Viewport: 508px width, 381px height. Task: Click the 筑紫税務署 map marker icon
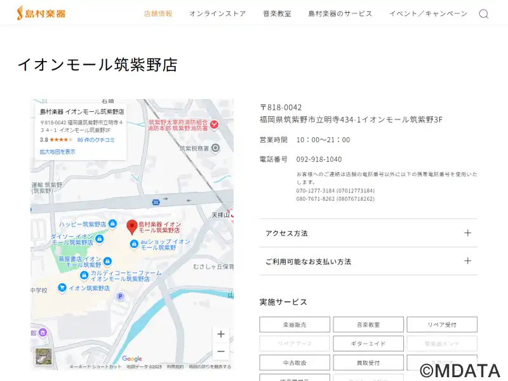coord(215,149)
